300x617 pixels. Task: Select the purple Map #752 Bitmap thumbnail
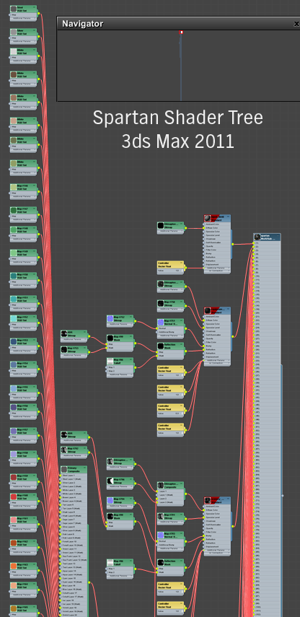click(110, 318)
